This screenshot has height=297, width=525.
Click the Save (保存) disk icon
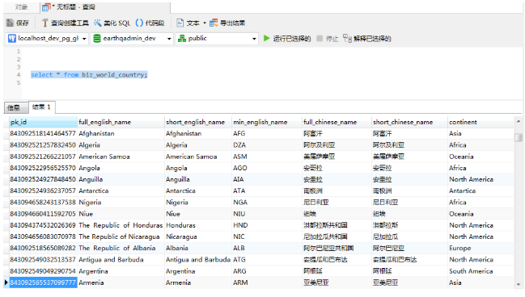point(10,23)
